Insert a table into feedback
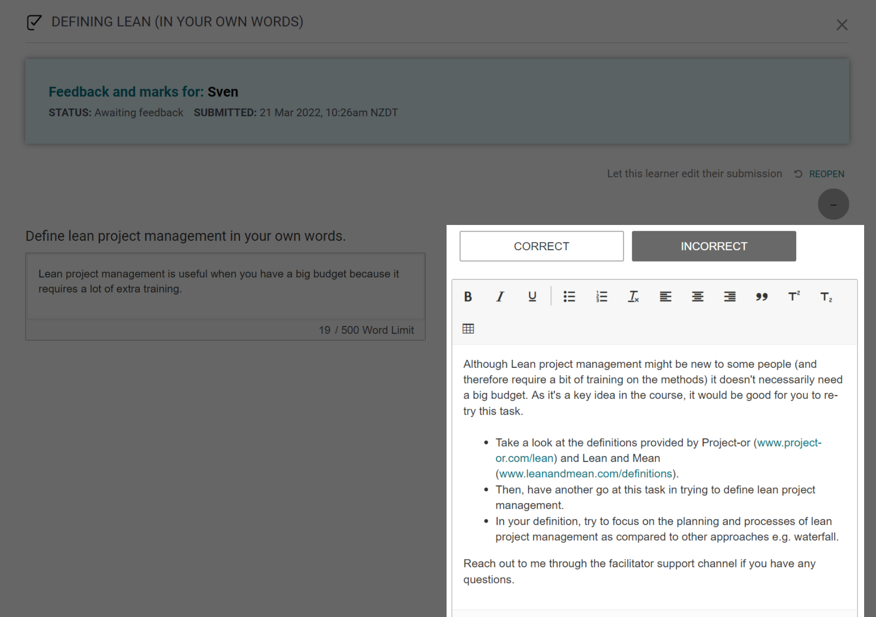This screenshot has height=617, width=876. (468, 328)
